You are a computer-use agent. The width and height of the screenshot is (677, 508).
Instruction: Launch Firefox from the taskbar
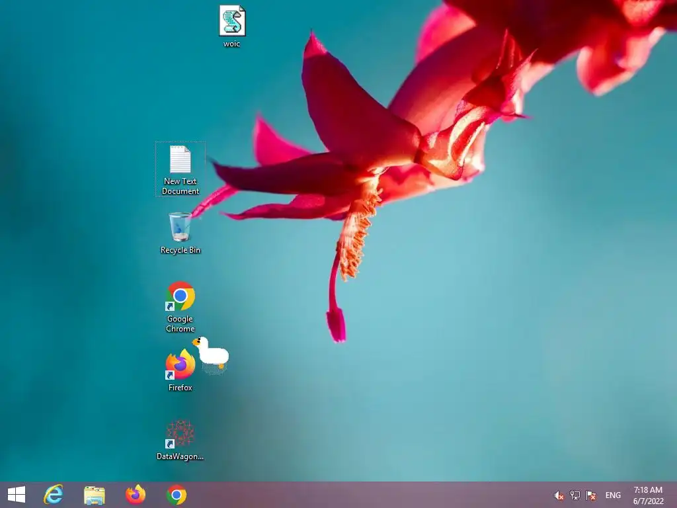pos(135,495)
